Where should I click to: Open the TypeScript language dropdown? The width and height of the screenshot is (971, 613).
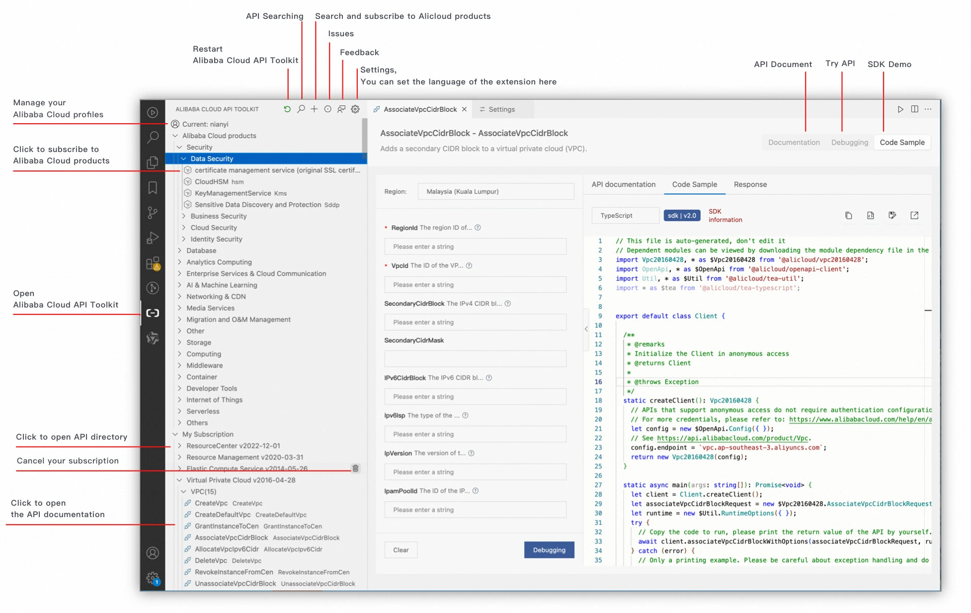pyautogui.click(x=625, y=216)
